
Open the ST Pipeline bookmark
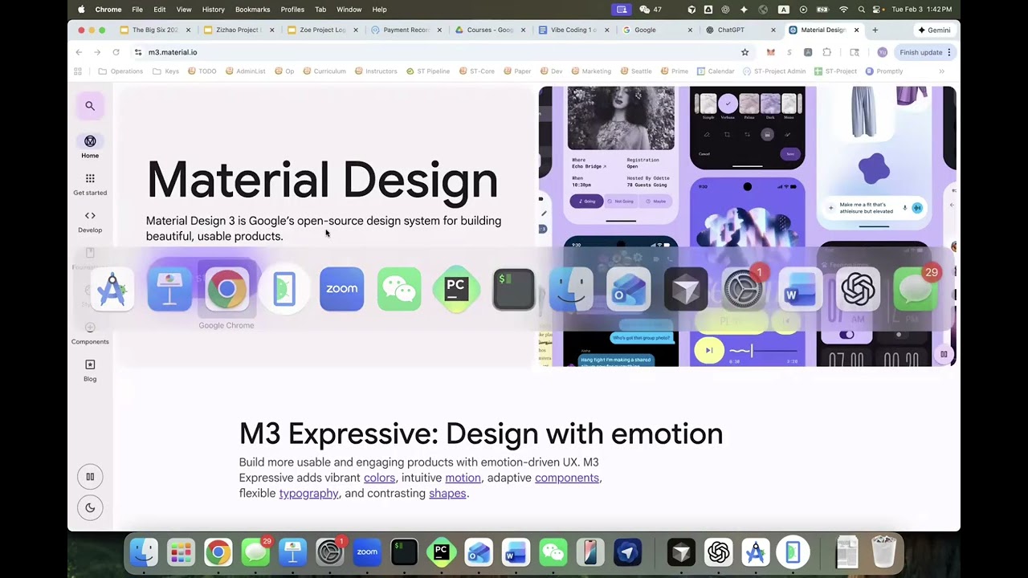click(428, 71)
